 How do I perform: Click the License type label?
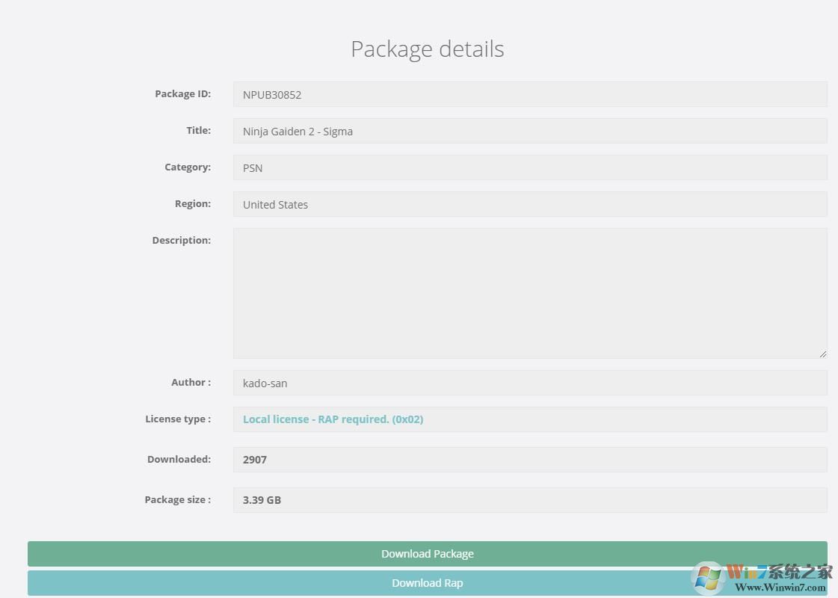(178, 419)
